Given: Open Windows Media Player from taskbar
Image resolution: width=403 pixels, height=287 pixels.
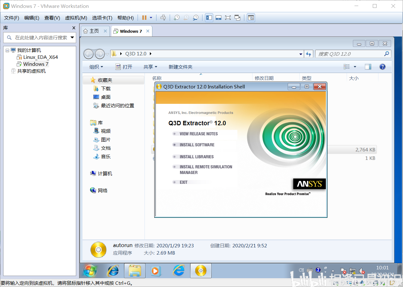Looking at the screenshot, I should [x=156, y=271].
